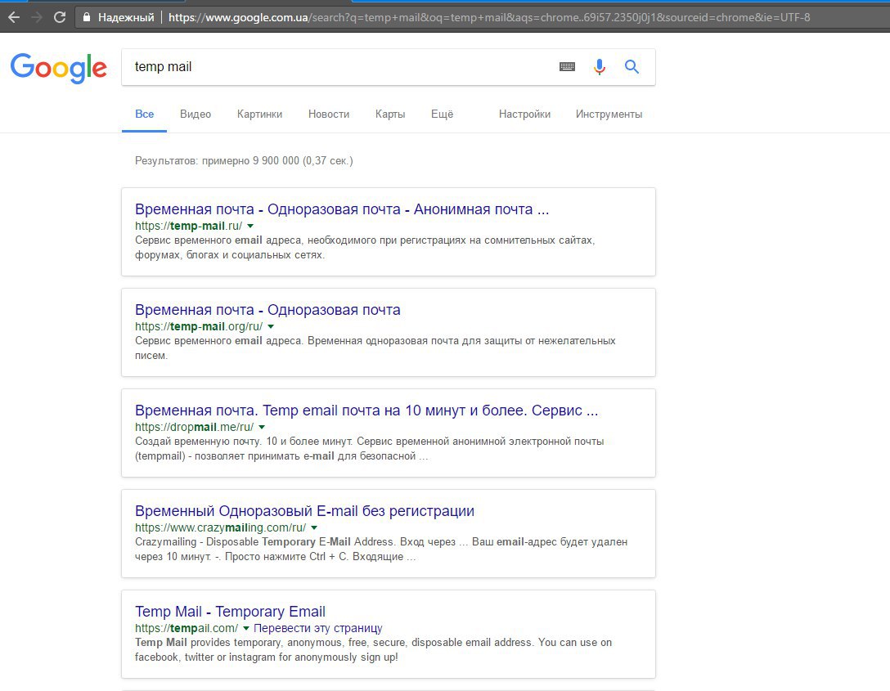Viewport: 890px width, 691px height.
Task: Click the browser forward arrow
Action: point(37,18)
